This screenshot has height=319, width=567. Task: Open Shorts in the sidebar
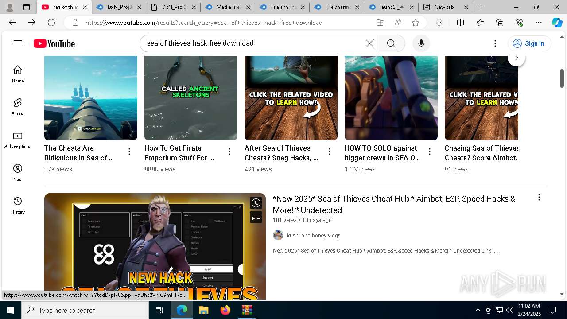[18, 107]
